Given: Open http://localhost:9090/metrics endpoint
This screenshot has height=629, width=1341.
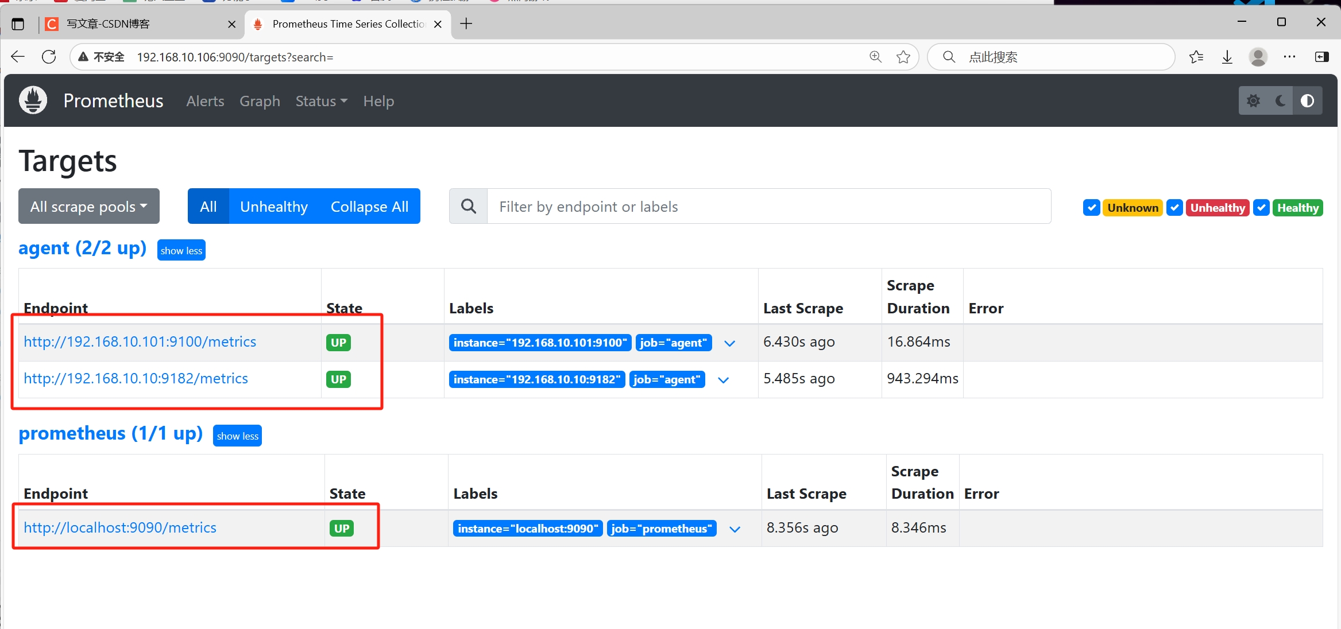Looking at the screenshot, I should [x=120, y=527].
